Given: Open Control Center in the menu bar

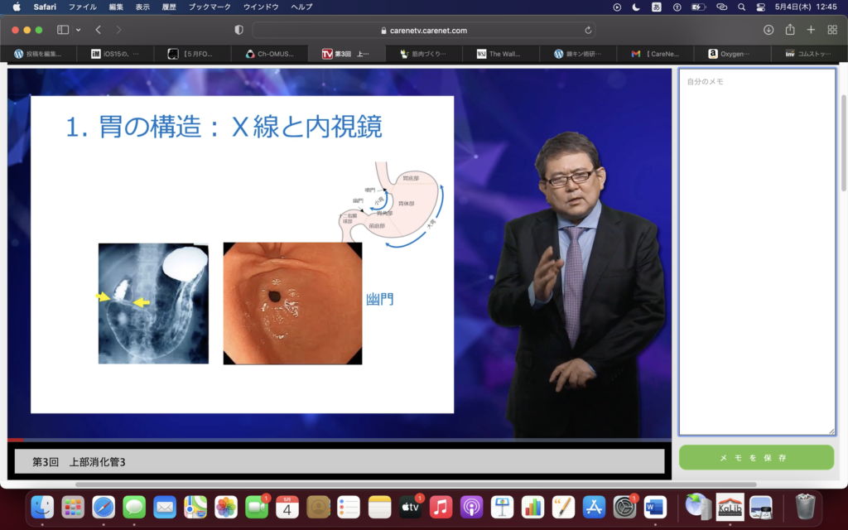Looking at the screenshot, I should 760,7.
